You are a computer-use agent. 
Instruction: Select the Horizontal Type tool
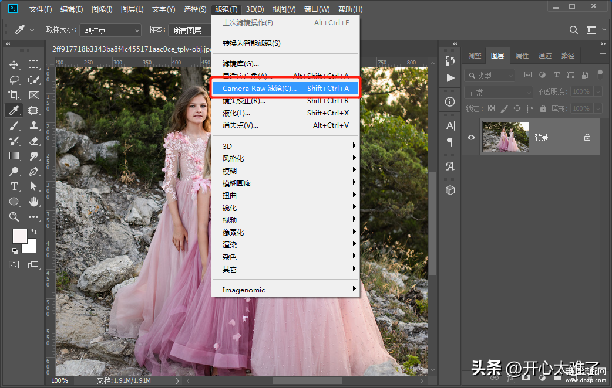(x=14, y=186)
